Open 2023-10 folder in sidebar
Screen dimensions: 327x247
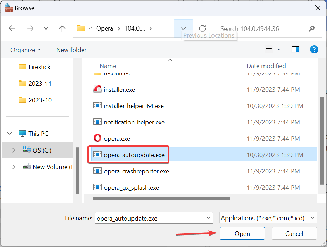[35, 100]
